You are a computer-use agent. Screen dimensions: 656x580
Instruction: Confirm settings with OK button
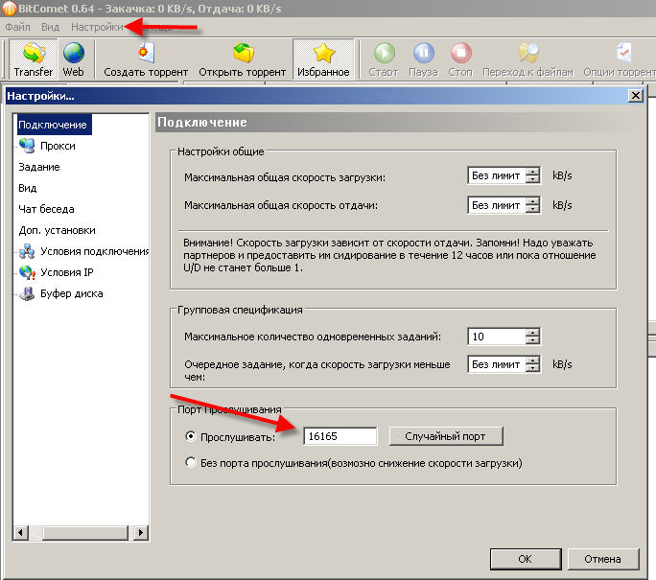(x=525, y=559)
